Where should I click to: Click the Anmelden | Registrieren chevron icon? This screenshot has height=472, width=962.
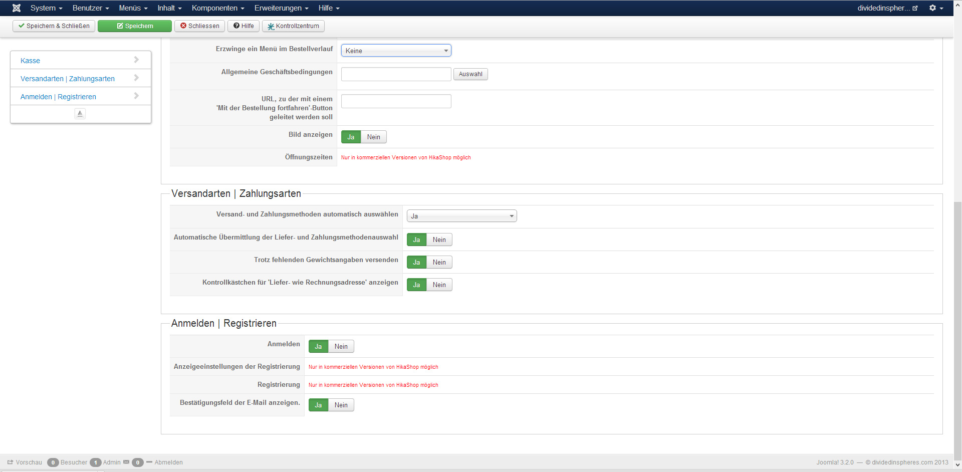click(x=136, y=96)
